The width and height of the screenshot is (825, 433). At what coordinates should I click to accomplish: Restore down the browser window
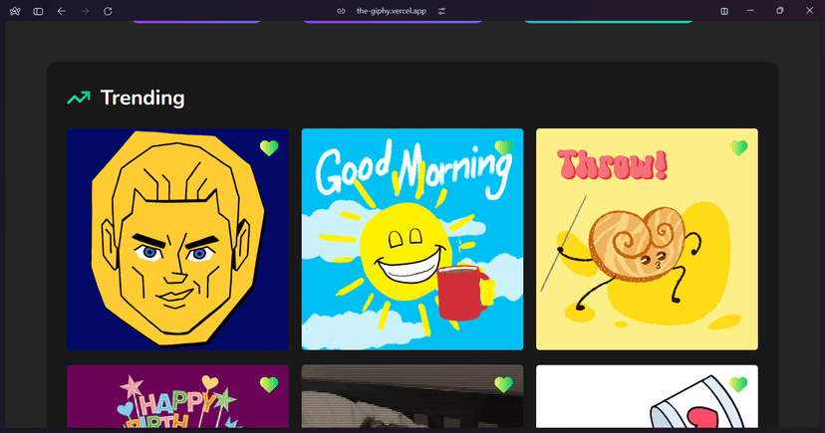[780, 11]
